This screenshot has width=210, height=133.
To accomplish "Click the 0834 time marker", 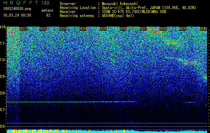I will (x=83, y=29).
